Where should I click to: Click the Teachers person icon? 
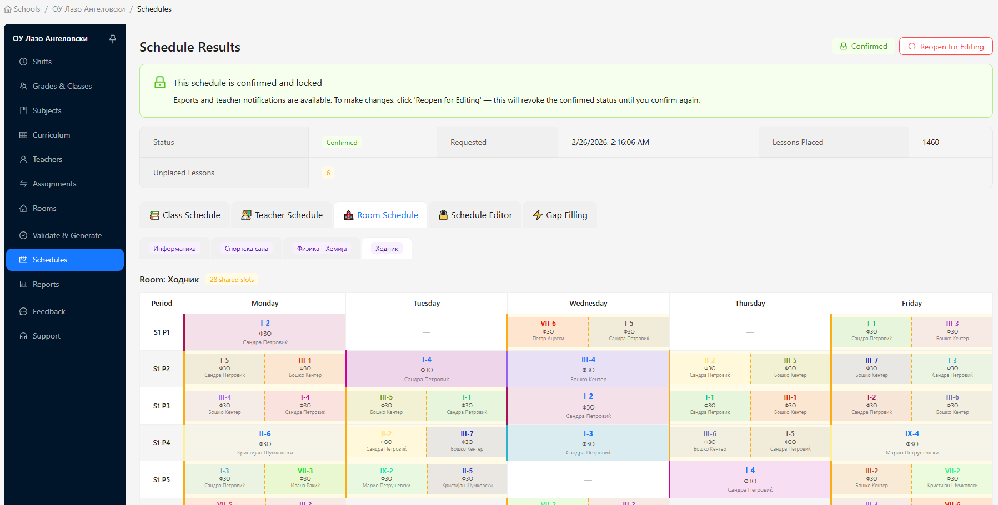[23, 159]
